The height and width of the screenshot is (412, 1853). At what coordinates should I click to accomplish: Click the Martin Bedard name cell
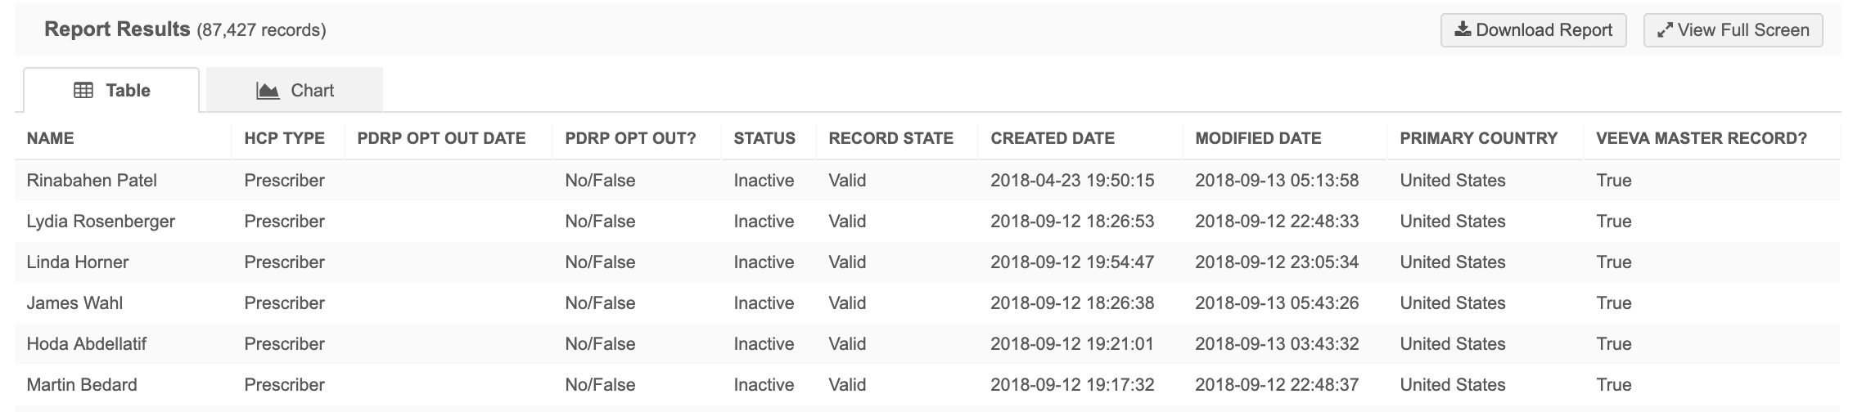82,385
